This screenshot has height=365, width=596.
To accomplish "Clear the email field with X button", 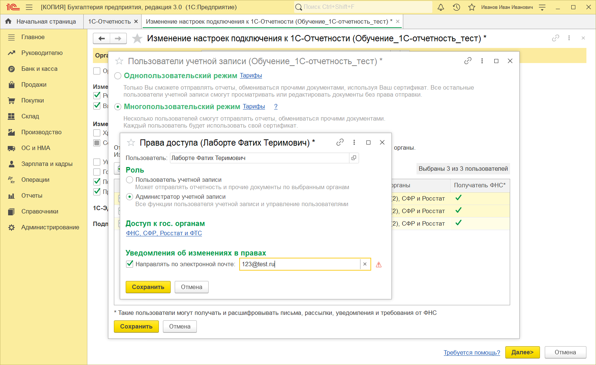I will coord(365,264).
